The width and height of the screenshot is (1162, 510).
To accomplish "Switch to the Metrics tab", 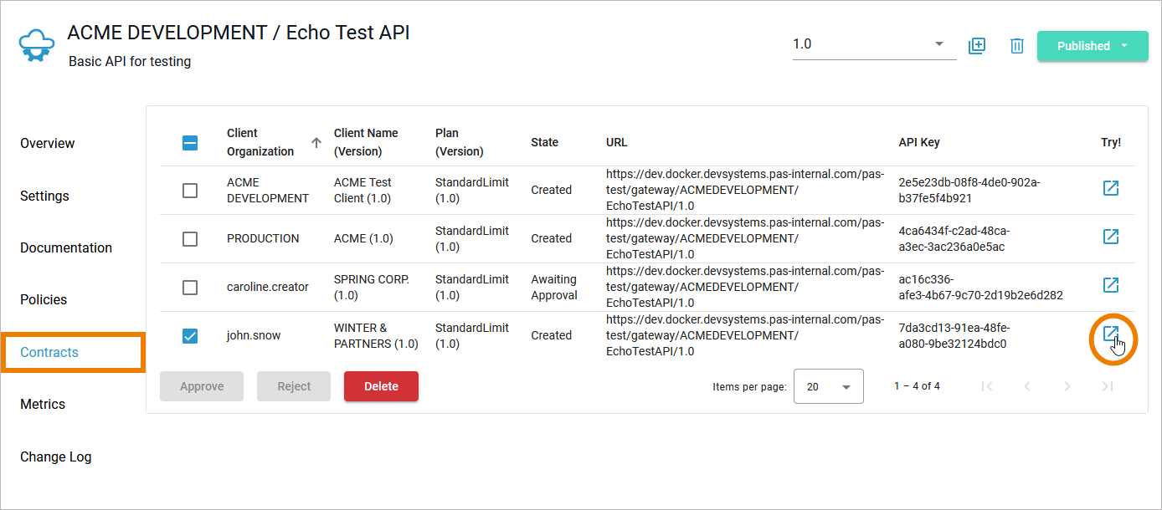I will click(x=43, y=405).
